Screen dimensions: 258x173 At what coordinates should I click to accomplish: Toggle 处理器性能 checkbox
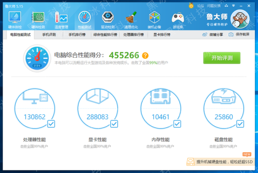click(51, 124)
